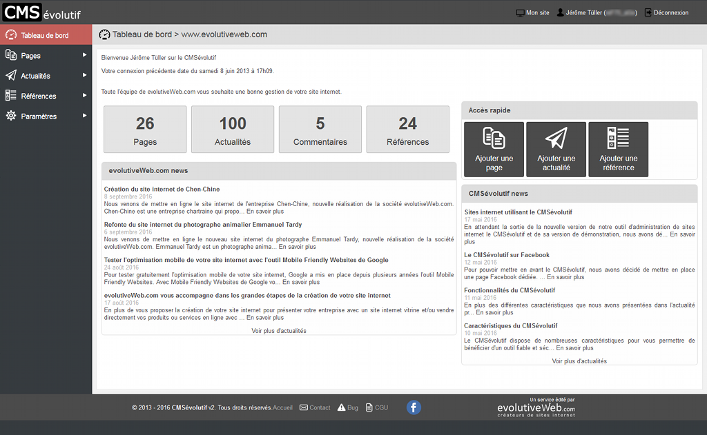707x435 pixels.
Task: Open article Refonte du site Emmanuel Tardy
Action: point(203,224)
